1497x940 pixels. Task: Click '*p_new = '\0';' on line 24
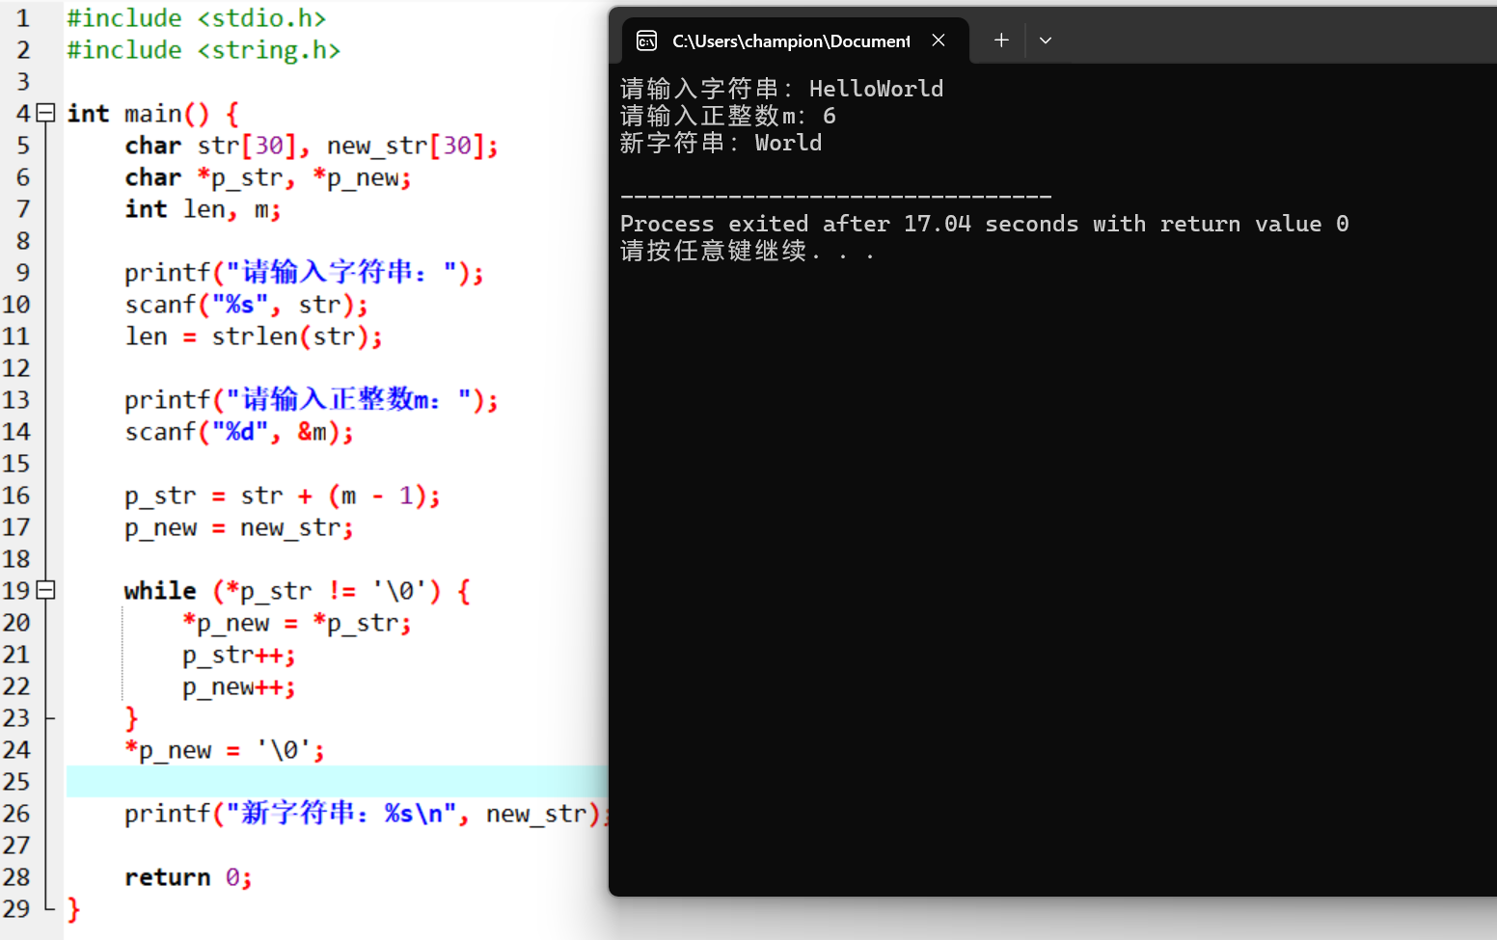[x=225, y=750]
